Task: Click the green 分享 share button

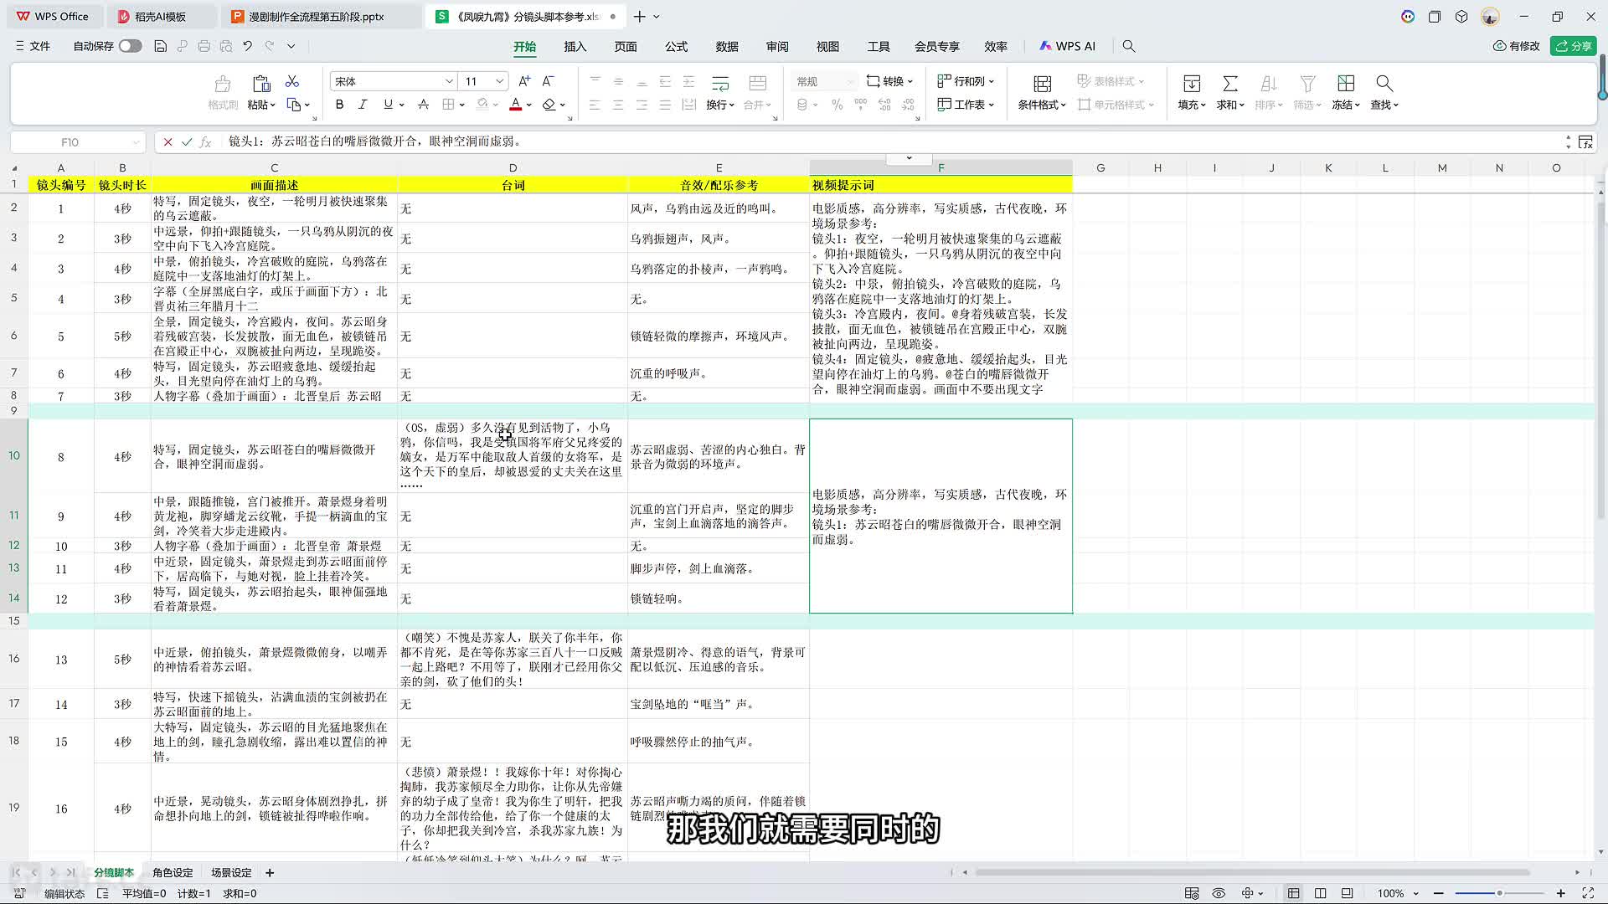Action: point(1573,46)
